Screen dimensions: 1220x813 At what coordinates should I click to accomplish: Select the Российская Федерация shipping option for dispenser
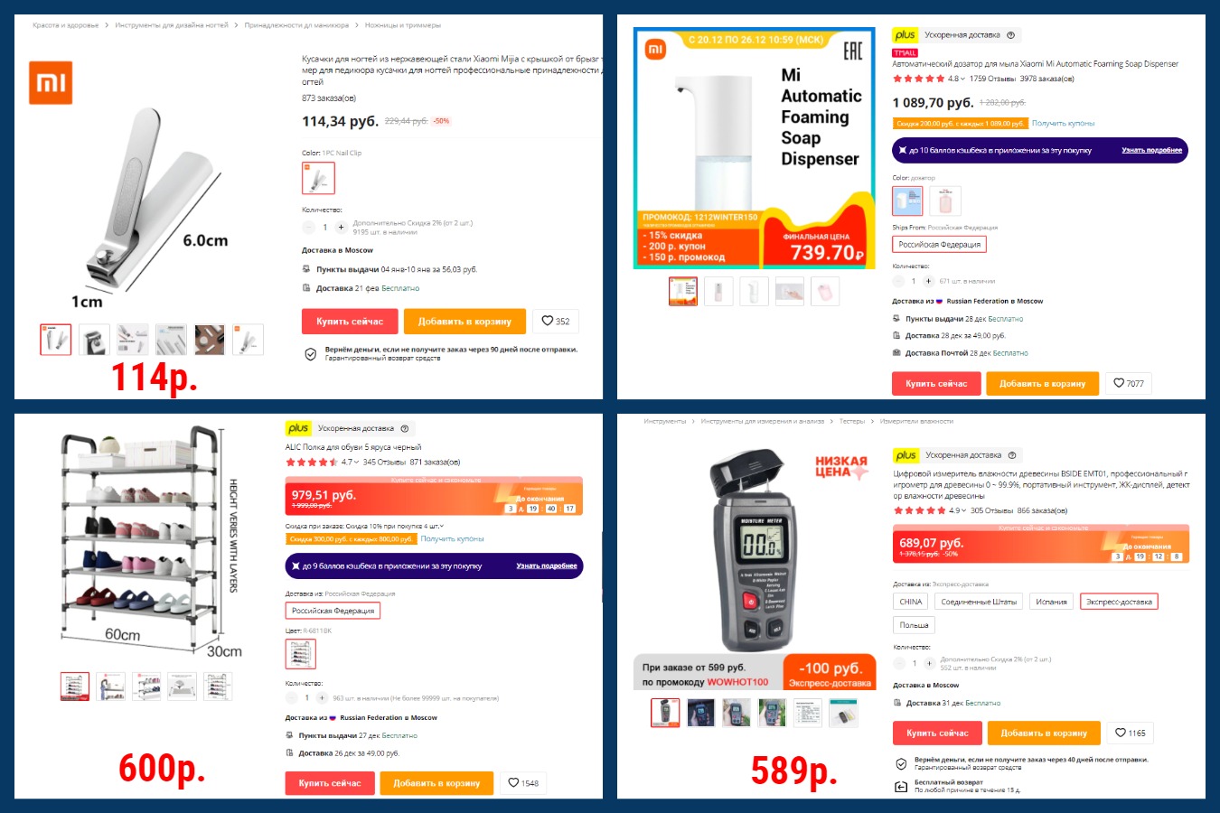tap(939, 245)
